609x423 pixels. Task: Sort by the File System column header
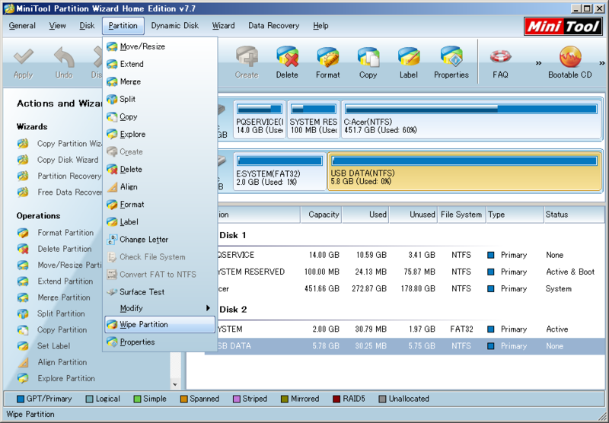pos(462,215)
